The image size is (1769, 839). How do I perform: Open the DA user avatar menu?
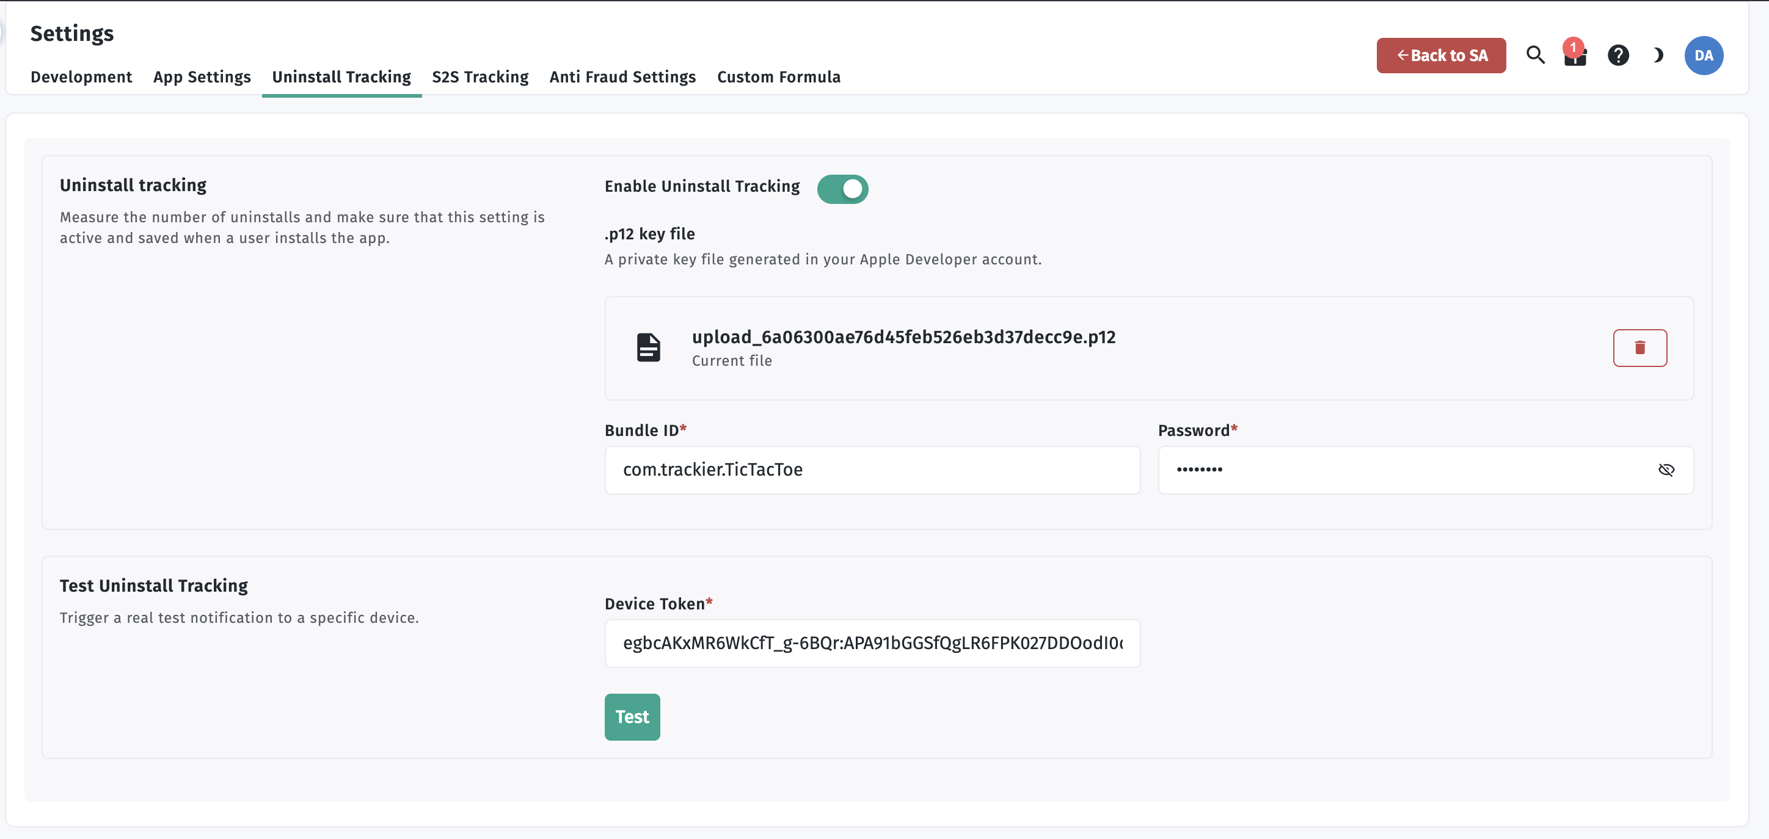[x=1703, y=56]
